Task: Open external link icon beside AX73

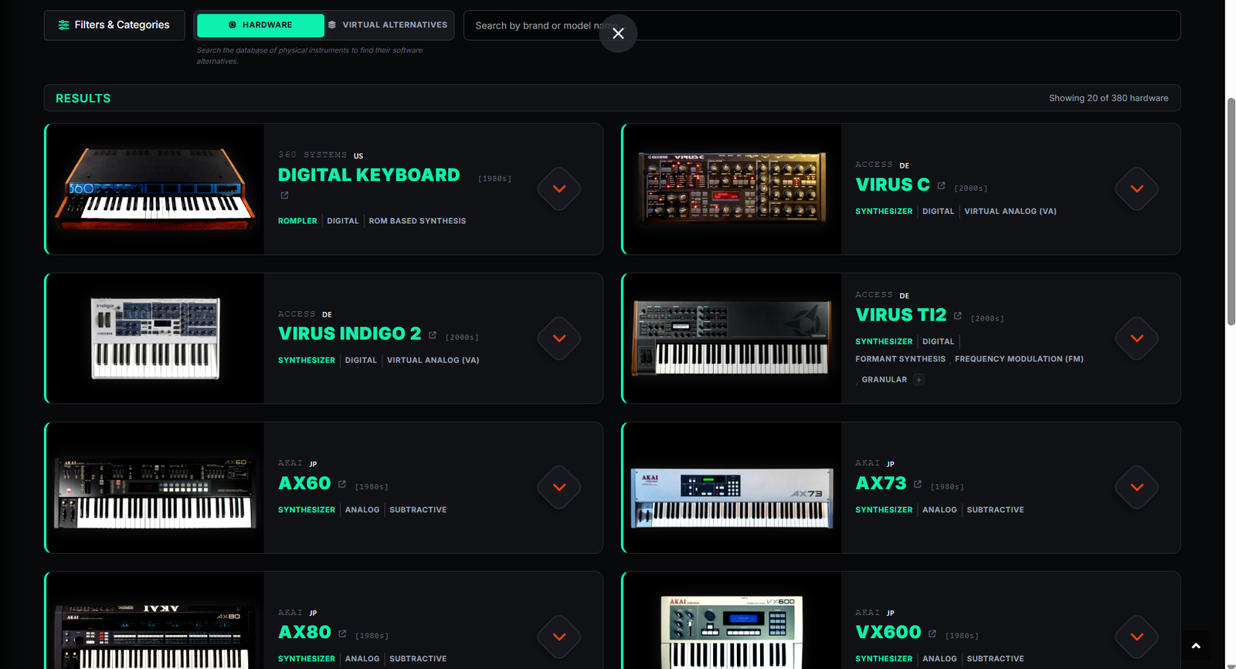Action: point(918,484)
